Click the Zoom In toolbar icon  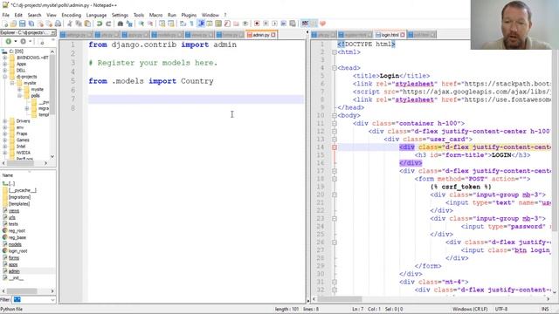point(141,24)
